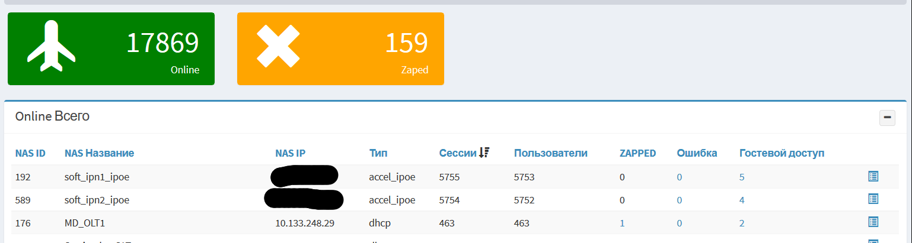Open guest access count 5 for soft_ipn1_ipoe
Screen dimensions: 912x243
tap(742, 177)
